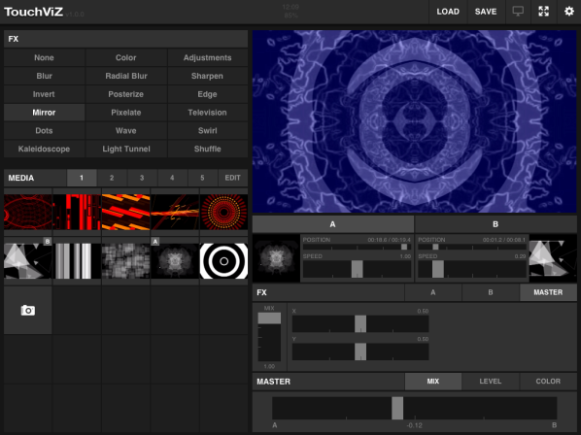Select the Adjustments effect
The width and height of the screenshot is (581, 435).
coord(208,57)
